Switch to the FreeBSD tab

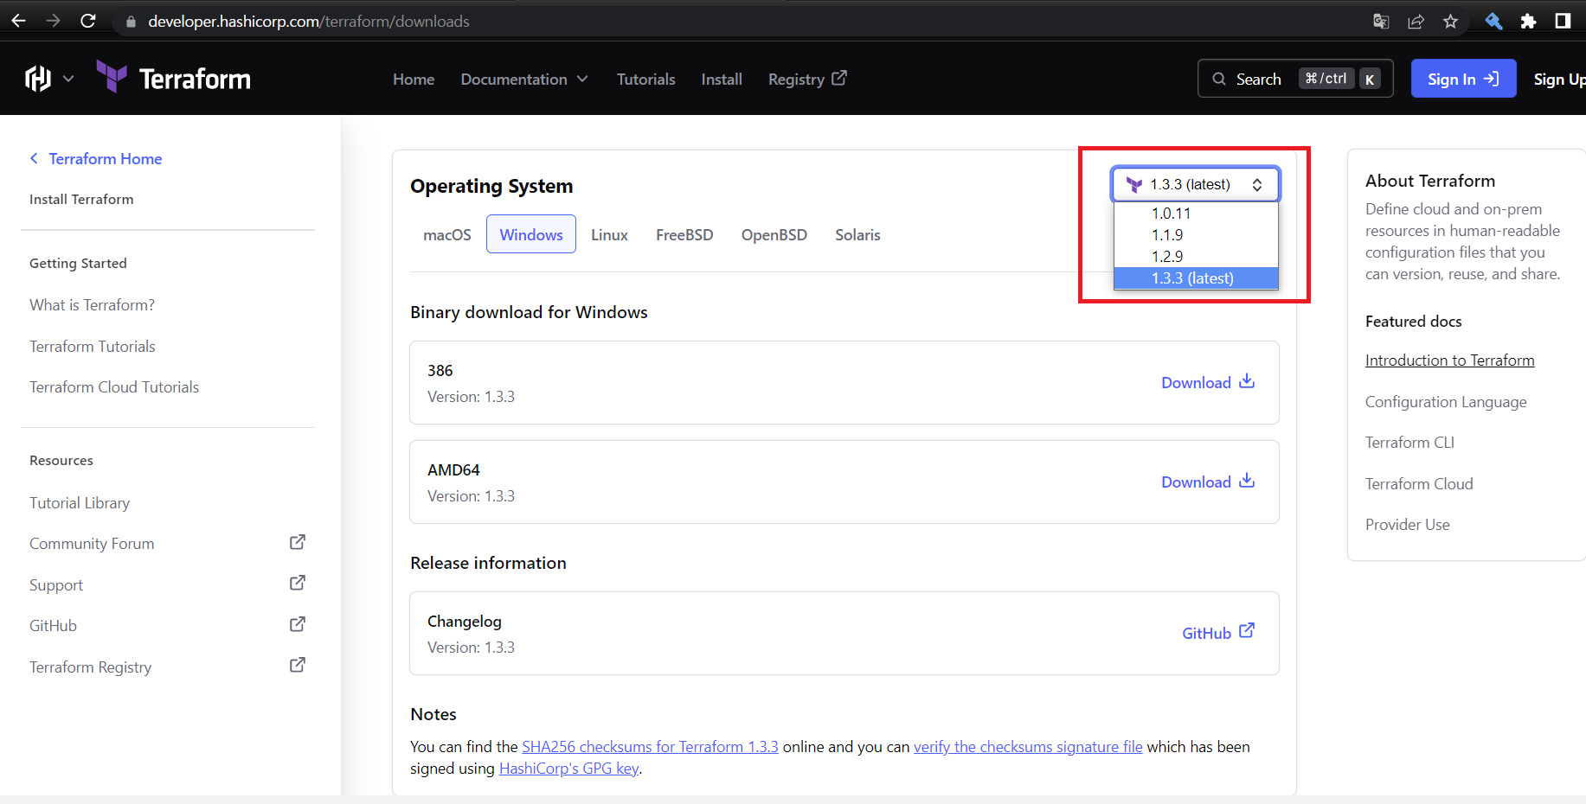(x=684, y=234)
